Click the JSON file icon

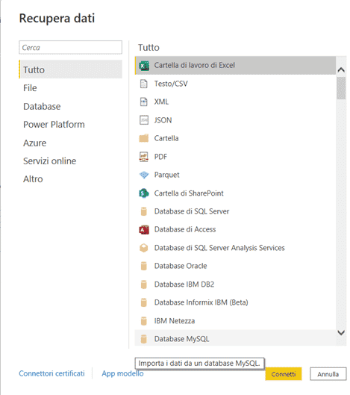coord(144,120)
